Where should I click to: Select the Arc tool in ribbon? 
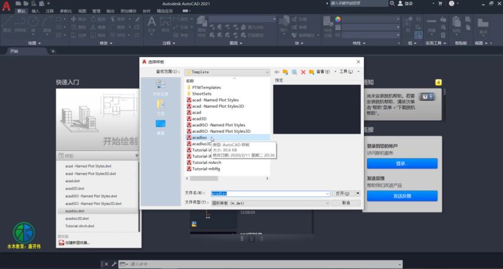coord(47,24)
